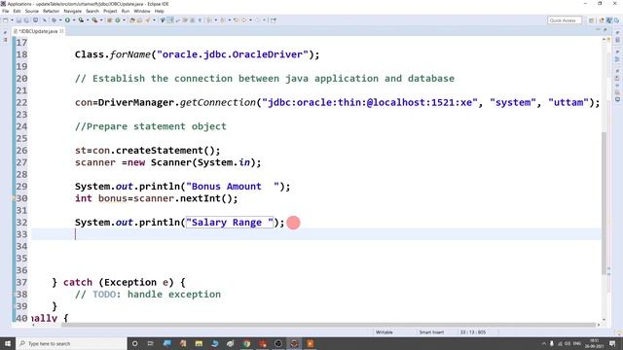Click the Open Perspective icon
Screen dimensions: 623x350
592,20
